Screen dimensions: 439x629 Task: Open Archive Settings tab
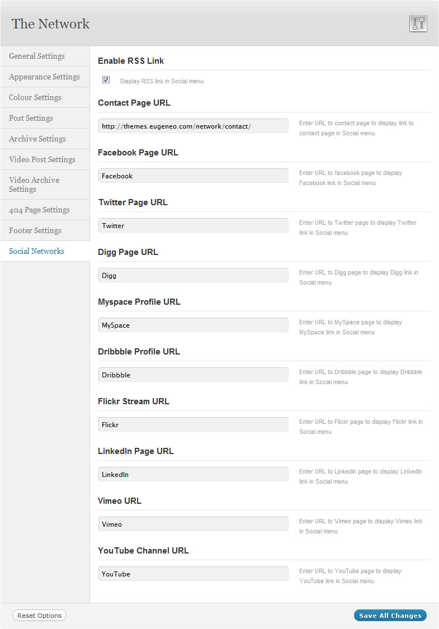click(37, 139)
